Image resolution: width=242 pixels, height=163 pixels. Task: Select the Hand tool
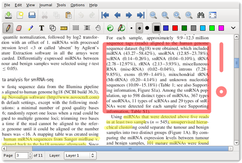click(x=98, y=28)
